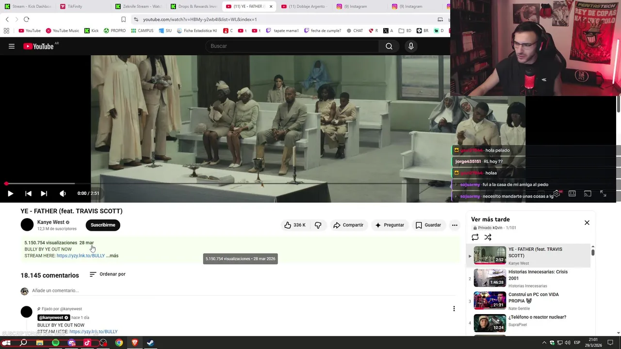This screenshot has width=621, height=349.
Task: Skip to next video in playlist
Action: pos(44,193)
